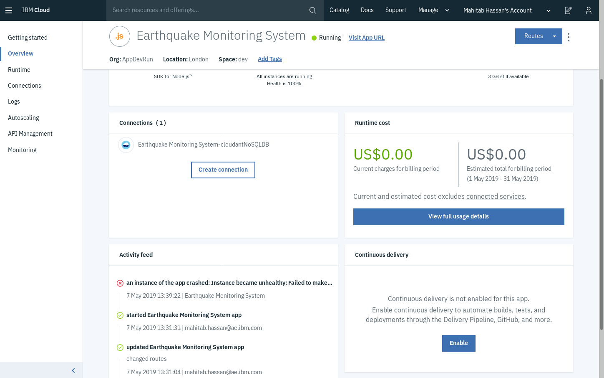Expand the account switcher chevron

pyautogui.click(x=549, y=10)
